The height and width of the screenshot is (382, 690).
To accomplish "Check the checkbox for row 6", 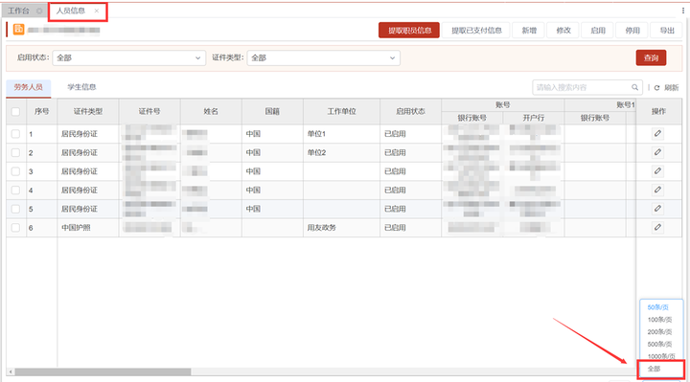I will tap(16, 228).
